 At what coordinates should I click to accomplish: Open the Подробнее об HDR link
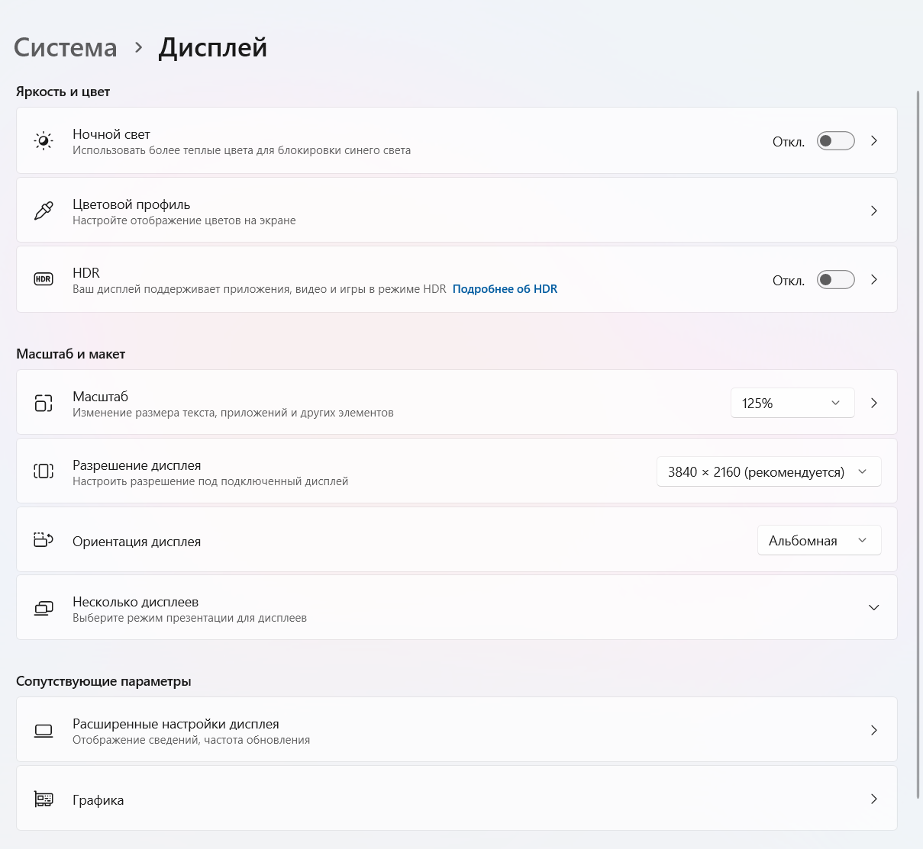point(505,289)
